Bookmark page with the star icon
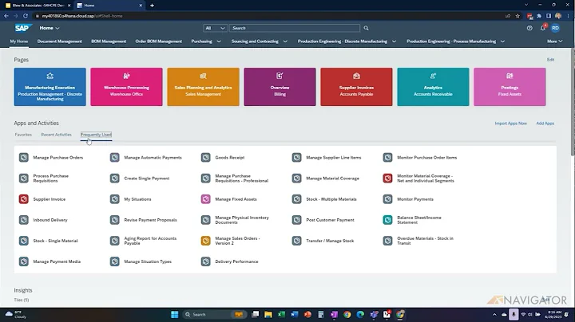 [x=517, y=16]
